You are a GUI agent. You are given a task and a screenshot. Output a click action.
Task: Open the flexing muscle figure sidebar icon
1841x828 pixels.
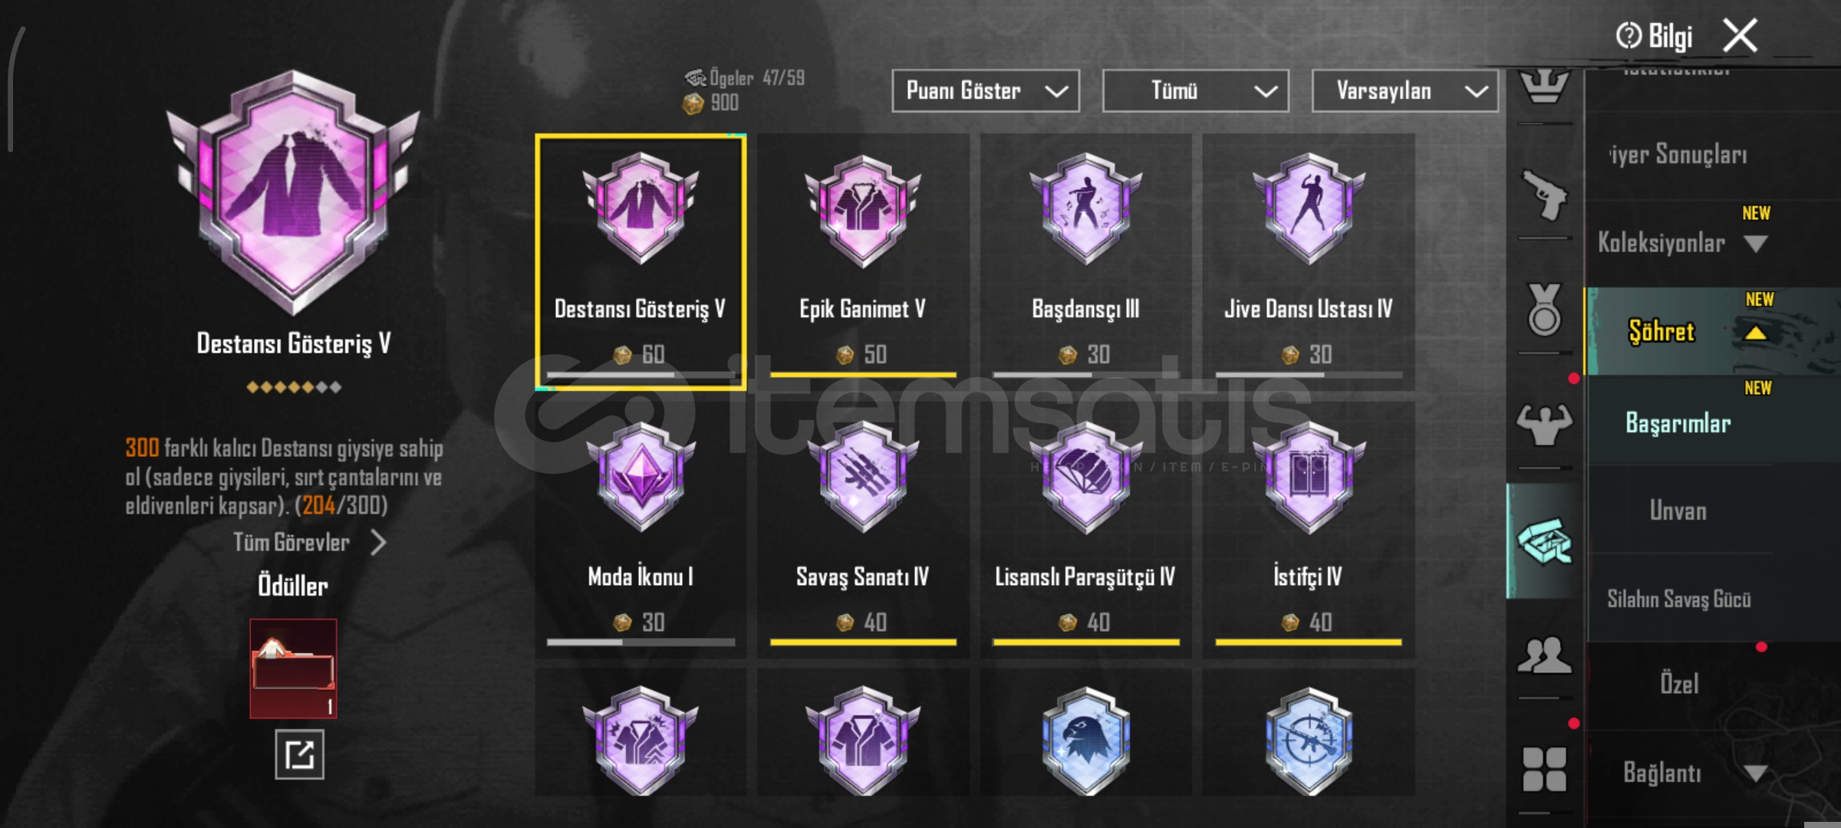1544,424
